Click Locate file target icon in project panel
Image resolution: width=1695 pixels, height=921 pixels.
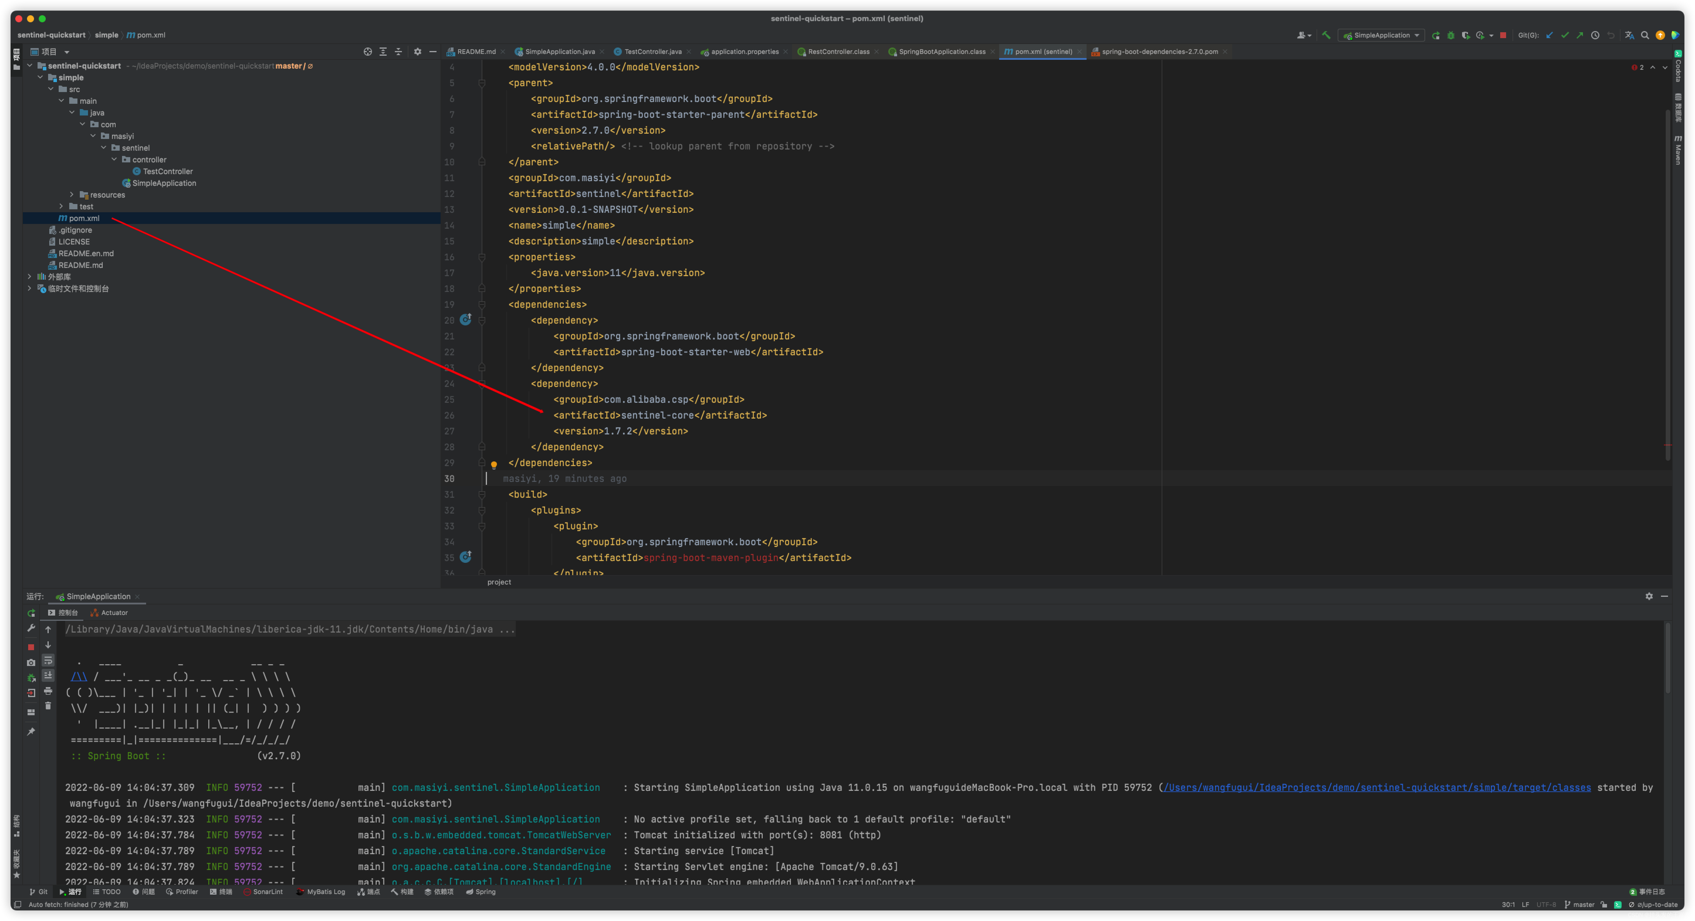(x=368, y=52)
